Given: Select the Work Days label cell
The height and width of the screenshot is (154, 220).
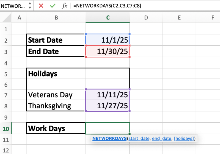Looking at the screenshot, I should point(56,128).
